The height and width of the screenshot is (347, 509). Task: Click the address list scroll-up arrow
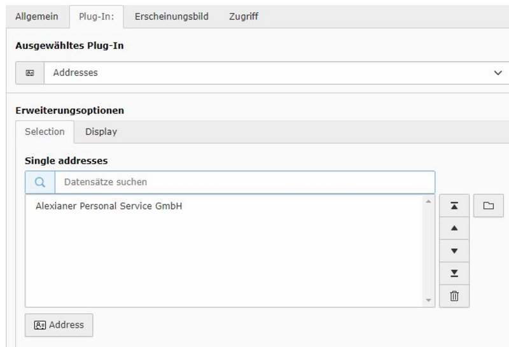tap(428, 202)
